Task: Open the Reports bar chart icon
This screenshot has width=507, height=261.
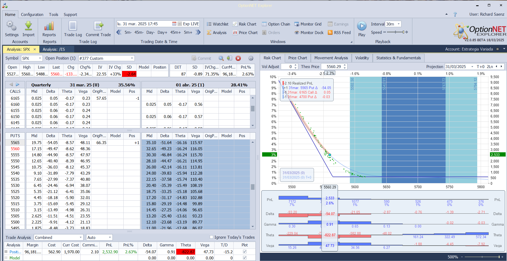Action: tap(49, 29)
